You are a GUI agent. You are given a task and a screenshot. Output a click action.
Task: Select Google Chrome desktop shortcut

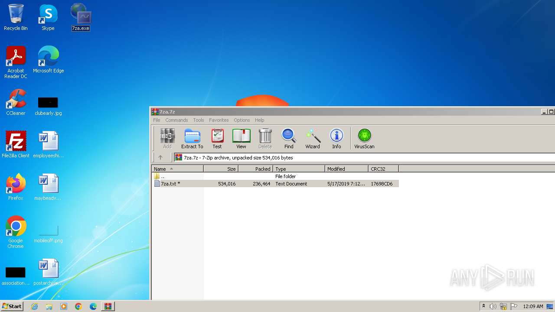pos(16,232)
